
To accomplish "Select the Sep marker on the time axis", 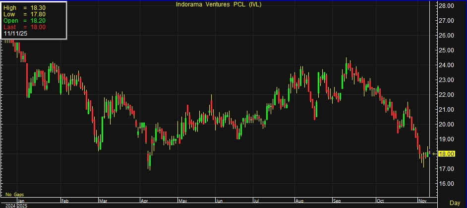I will [x=337, y=201].
